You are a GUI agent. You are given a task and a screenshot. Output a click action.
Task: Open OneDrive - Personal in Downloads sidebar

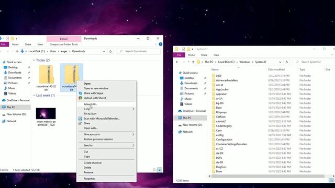[18, 100]
